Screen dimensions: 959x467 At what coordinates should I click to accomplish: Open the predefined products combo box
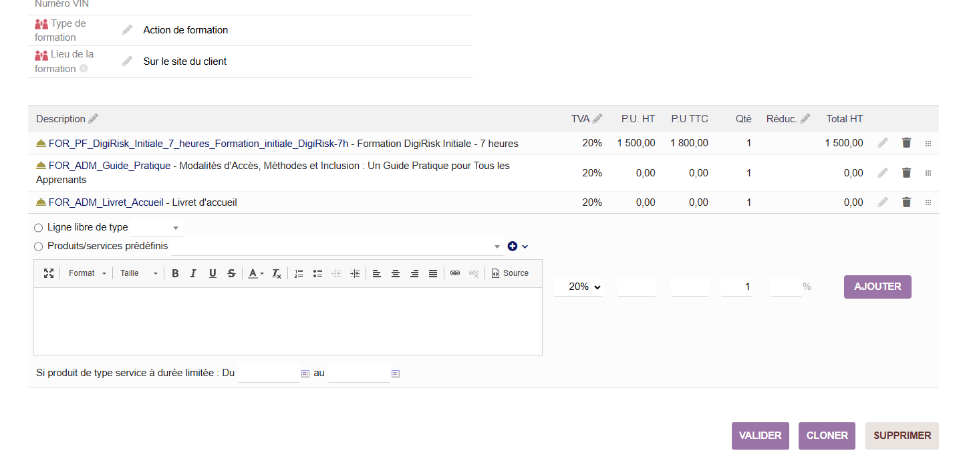[337, 247]
